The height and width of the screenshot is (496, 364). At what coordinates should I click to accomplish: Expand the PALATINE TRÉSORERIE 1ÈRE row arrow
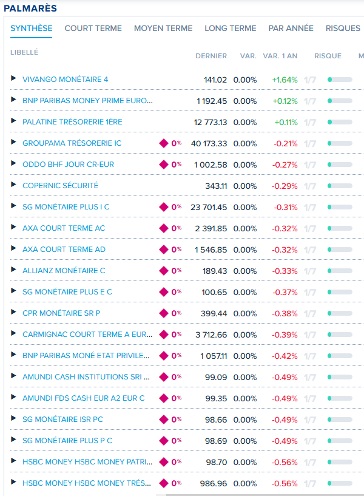[14, 121]
